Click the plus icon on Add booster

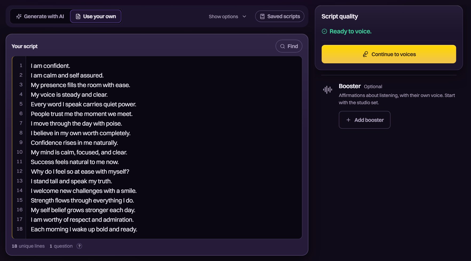click(x=348, y=120)
